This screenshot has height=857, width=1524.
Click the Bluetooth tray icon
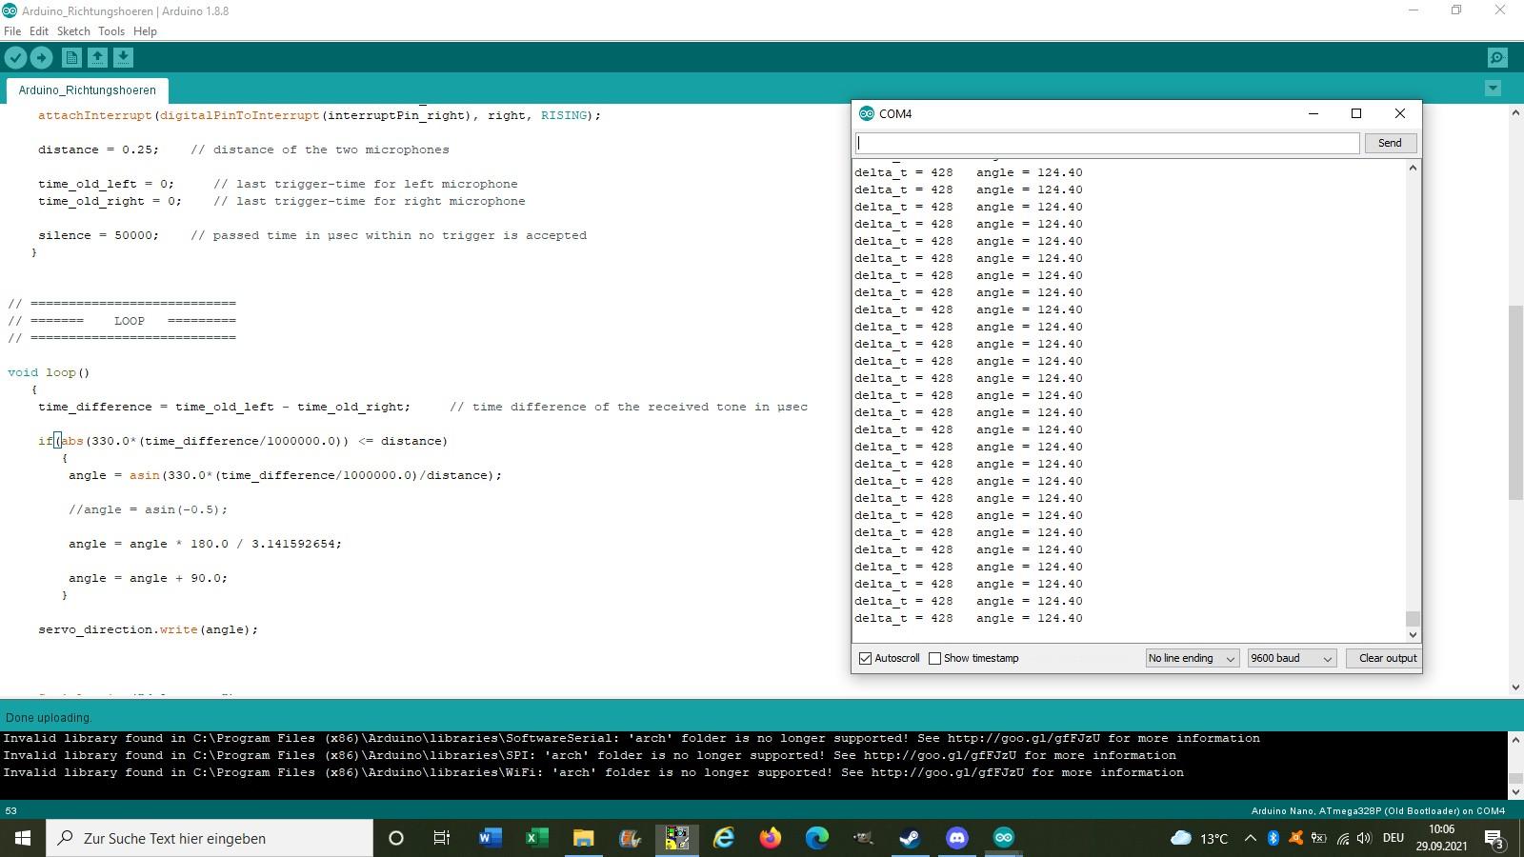coord(1273,838)
